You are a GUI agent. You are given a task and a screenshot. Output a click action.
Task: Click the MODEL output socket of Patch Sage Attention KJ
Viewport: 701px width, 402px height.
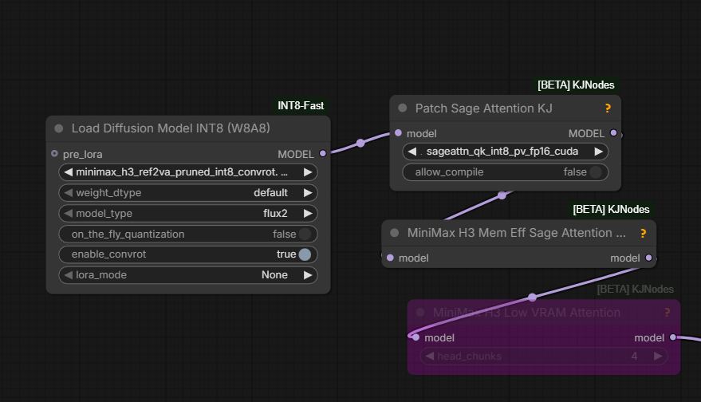tap(613, 133)
